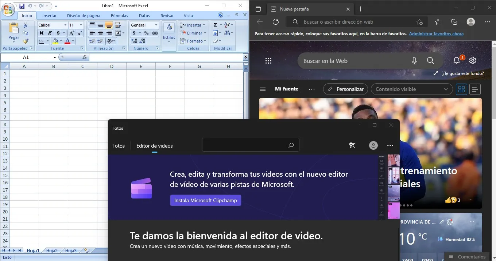
Task: Open the Editor de videos tab in Fotos
Action: (x=154, y=146)
